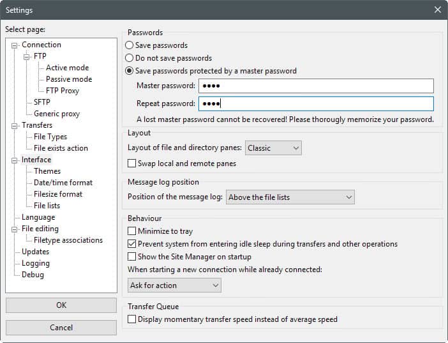Screen dimensions: 448x343
Task: Click the Master password input field
Action: (x=316, y=86)
